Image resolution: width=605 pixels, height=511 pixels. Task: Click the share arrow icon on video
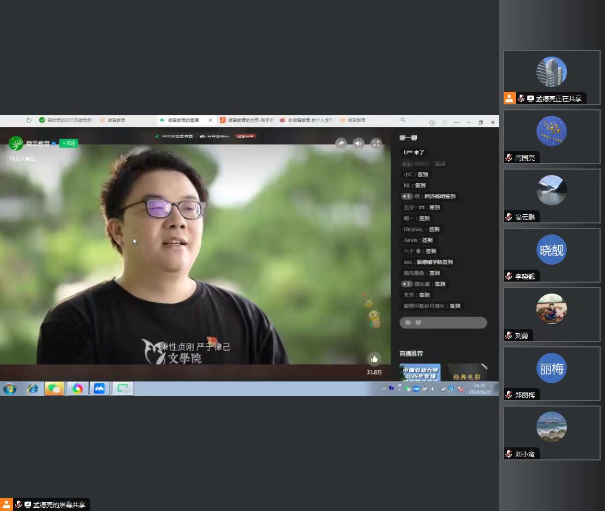click(x=341, y=143)
